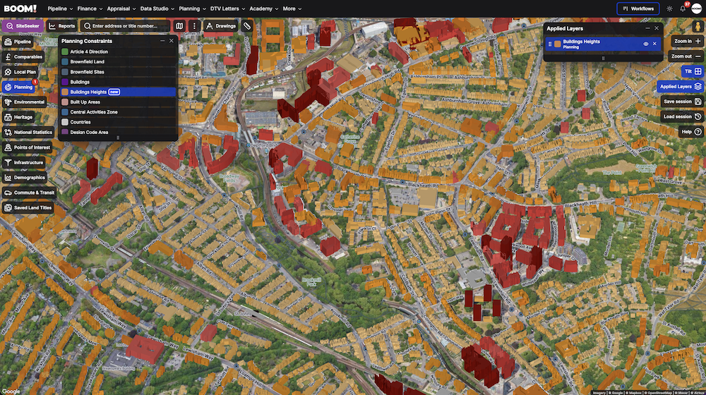This screenshot has width=706, height=395.
Task: Grab the Planning Constraints panel bottom resize handle
Action: 118,138
